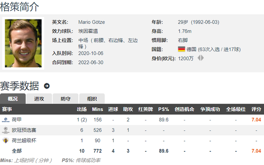
Task: Switch to the 组织 tab
Action: [x=92, y=99]
